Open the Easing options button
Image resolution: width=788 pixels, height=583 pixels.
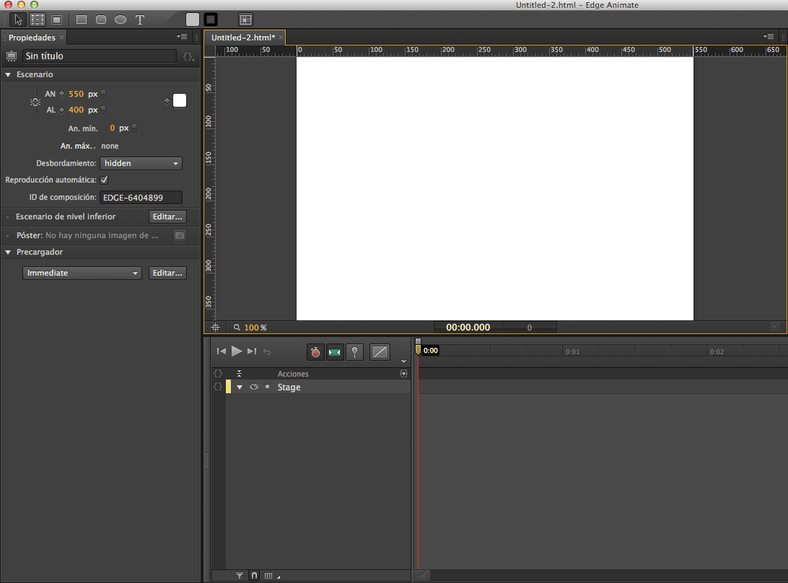[x=380, y=352]
